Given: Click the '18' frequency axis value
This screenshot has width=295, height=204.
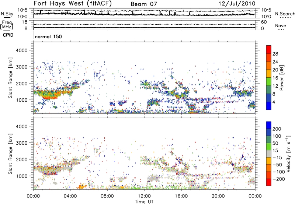Looking at the screenshot, I should [x=25, y=22].
